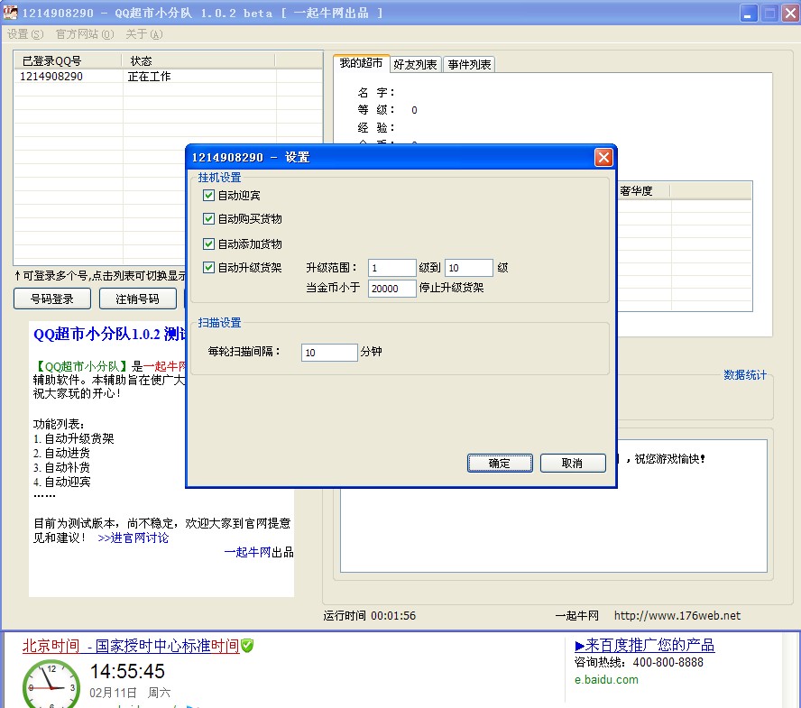Click the 每轮扫描间隔 minutes field

point(329,353)
